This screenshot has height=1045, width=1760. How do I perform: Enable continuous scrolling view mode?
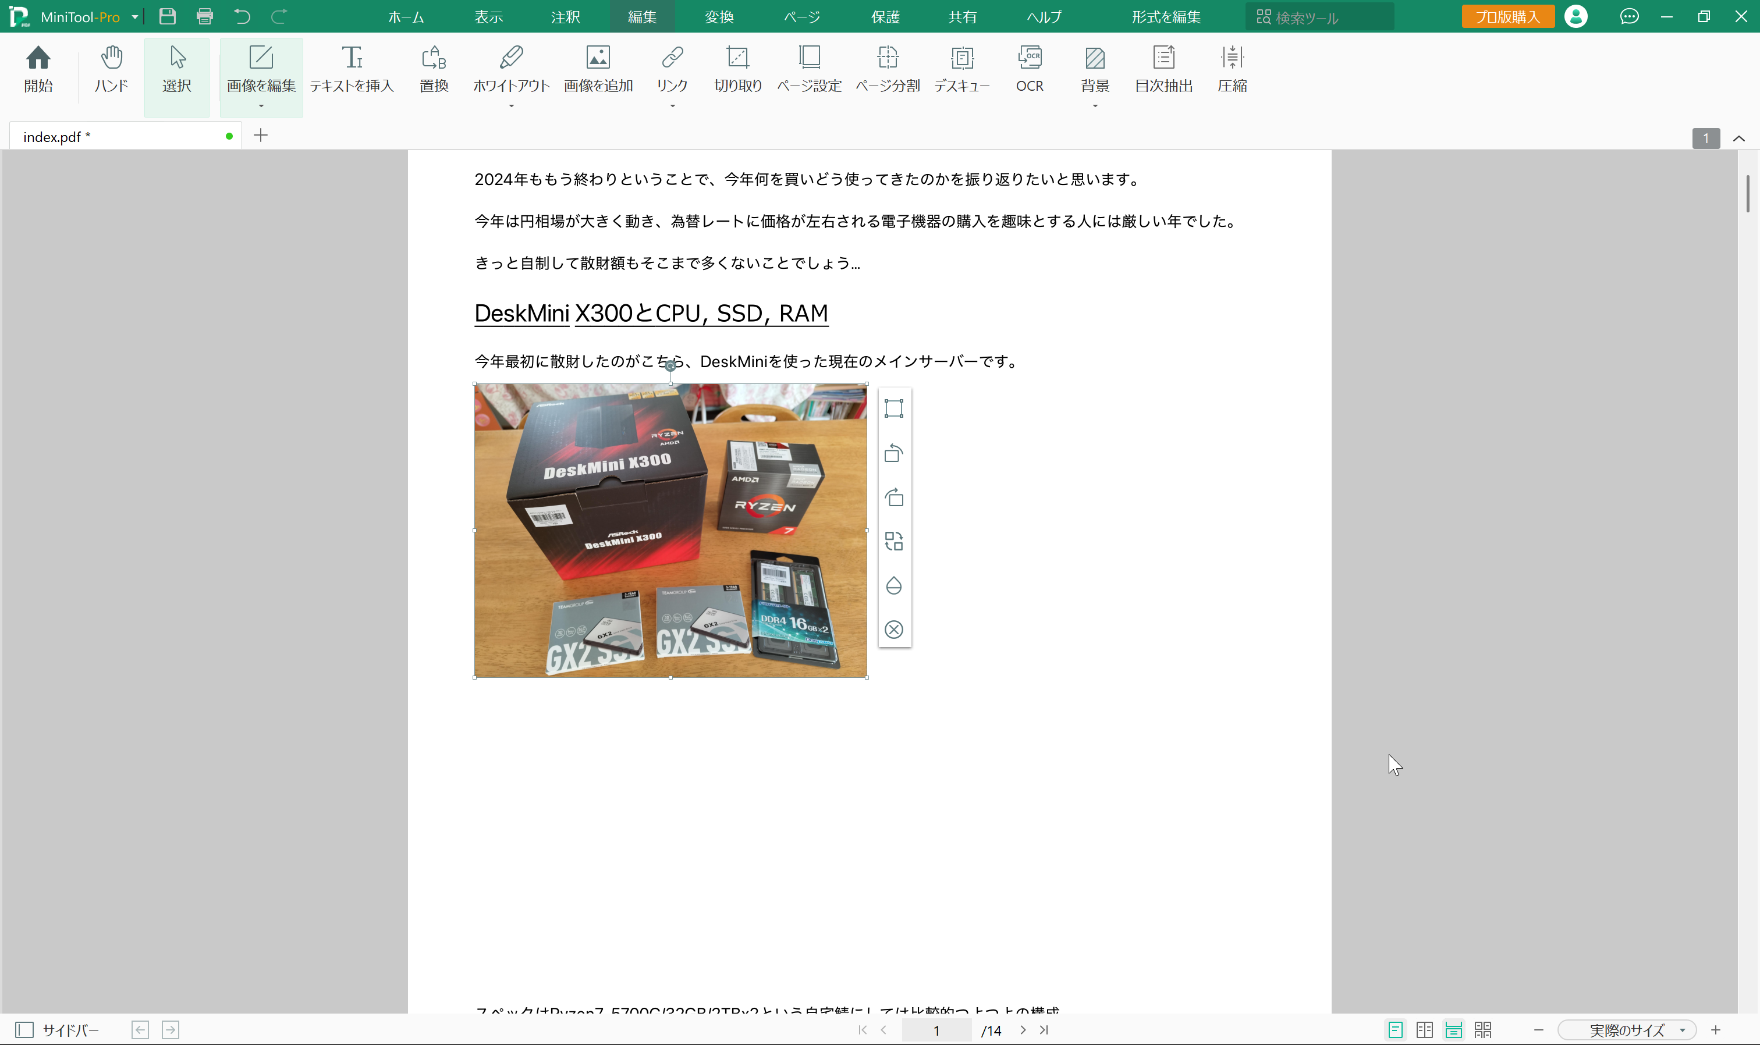tap(1454, 1030)
